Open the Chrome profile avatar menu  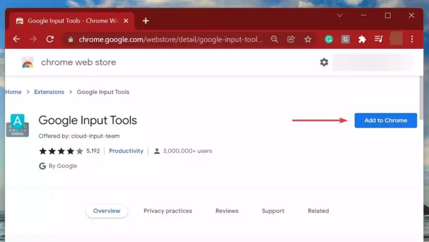point(395,39)
